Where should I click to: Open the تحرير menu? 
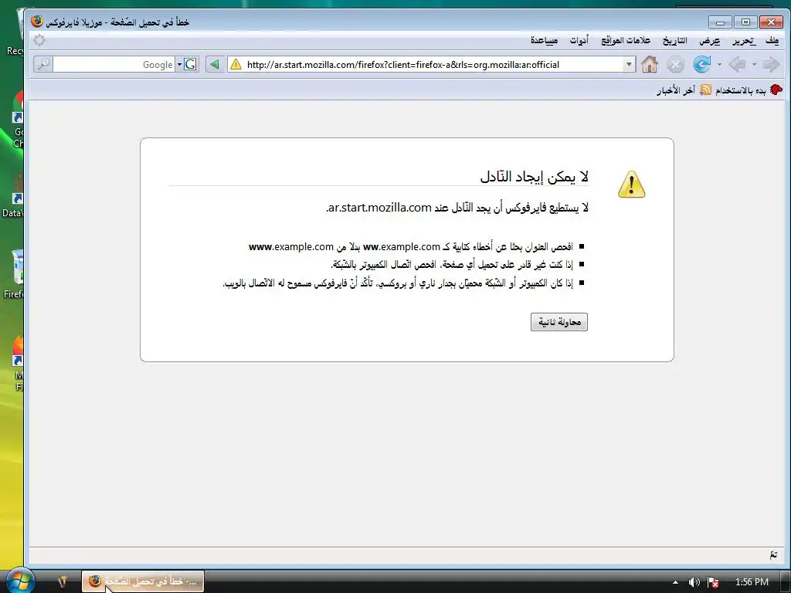[x=744, y=40]
